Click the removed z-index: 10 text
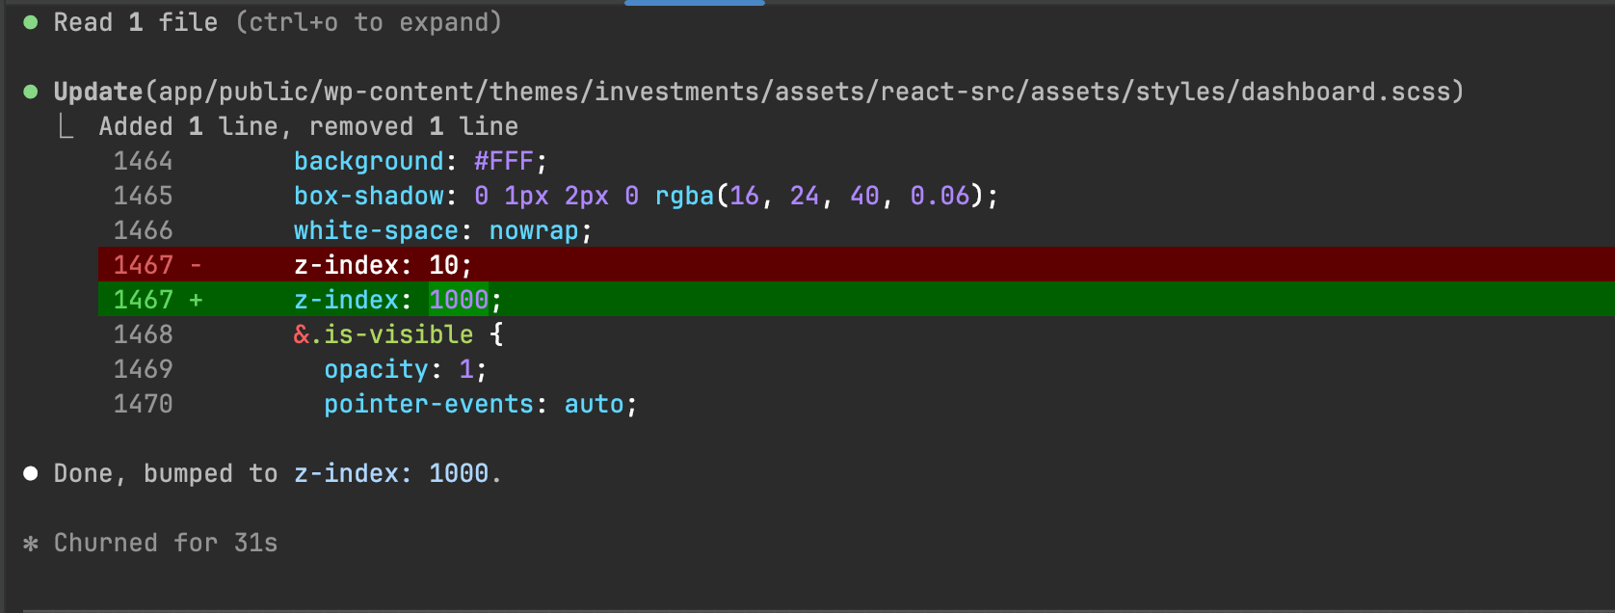 point(383,265)
